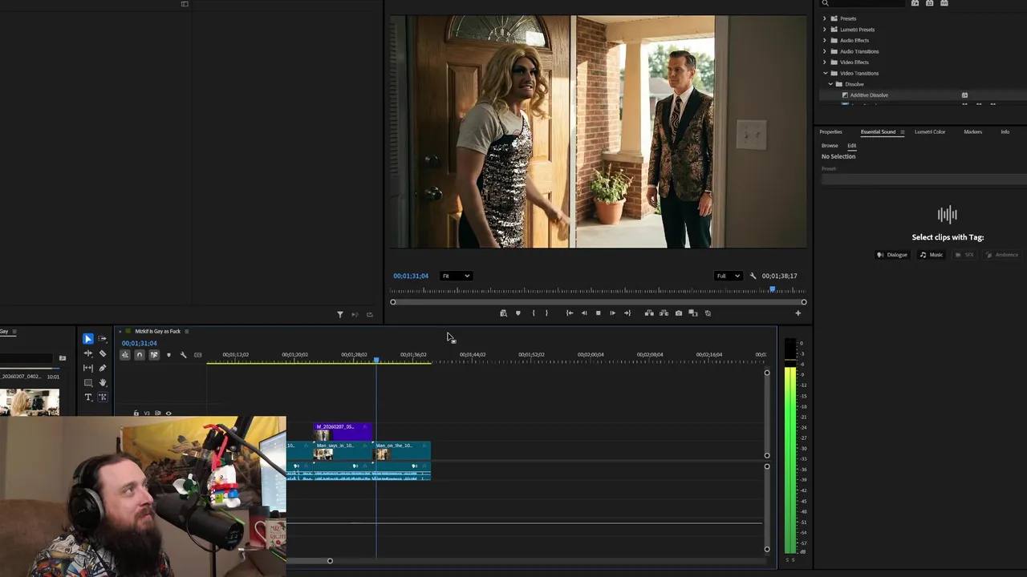Open the Fit zoom level dropdown
1027x577 pixels.
click(456, 276)
